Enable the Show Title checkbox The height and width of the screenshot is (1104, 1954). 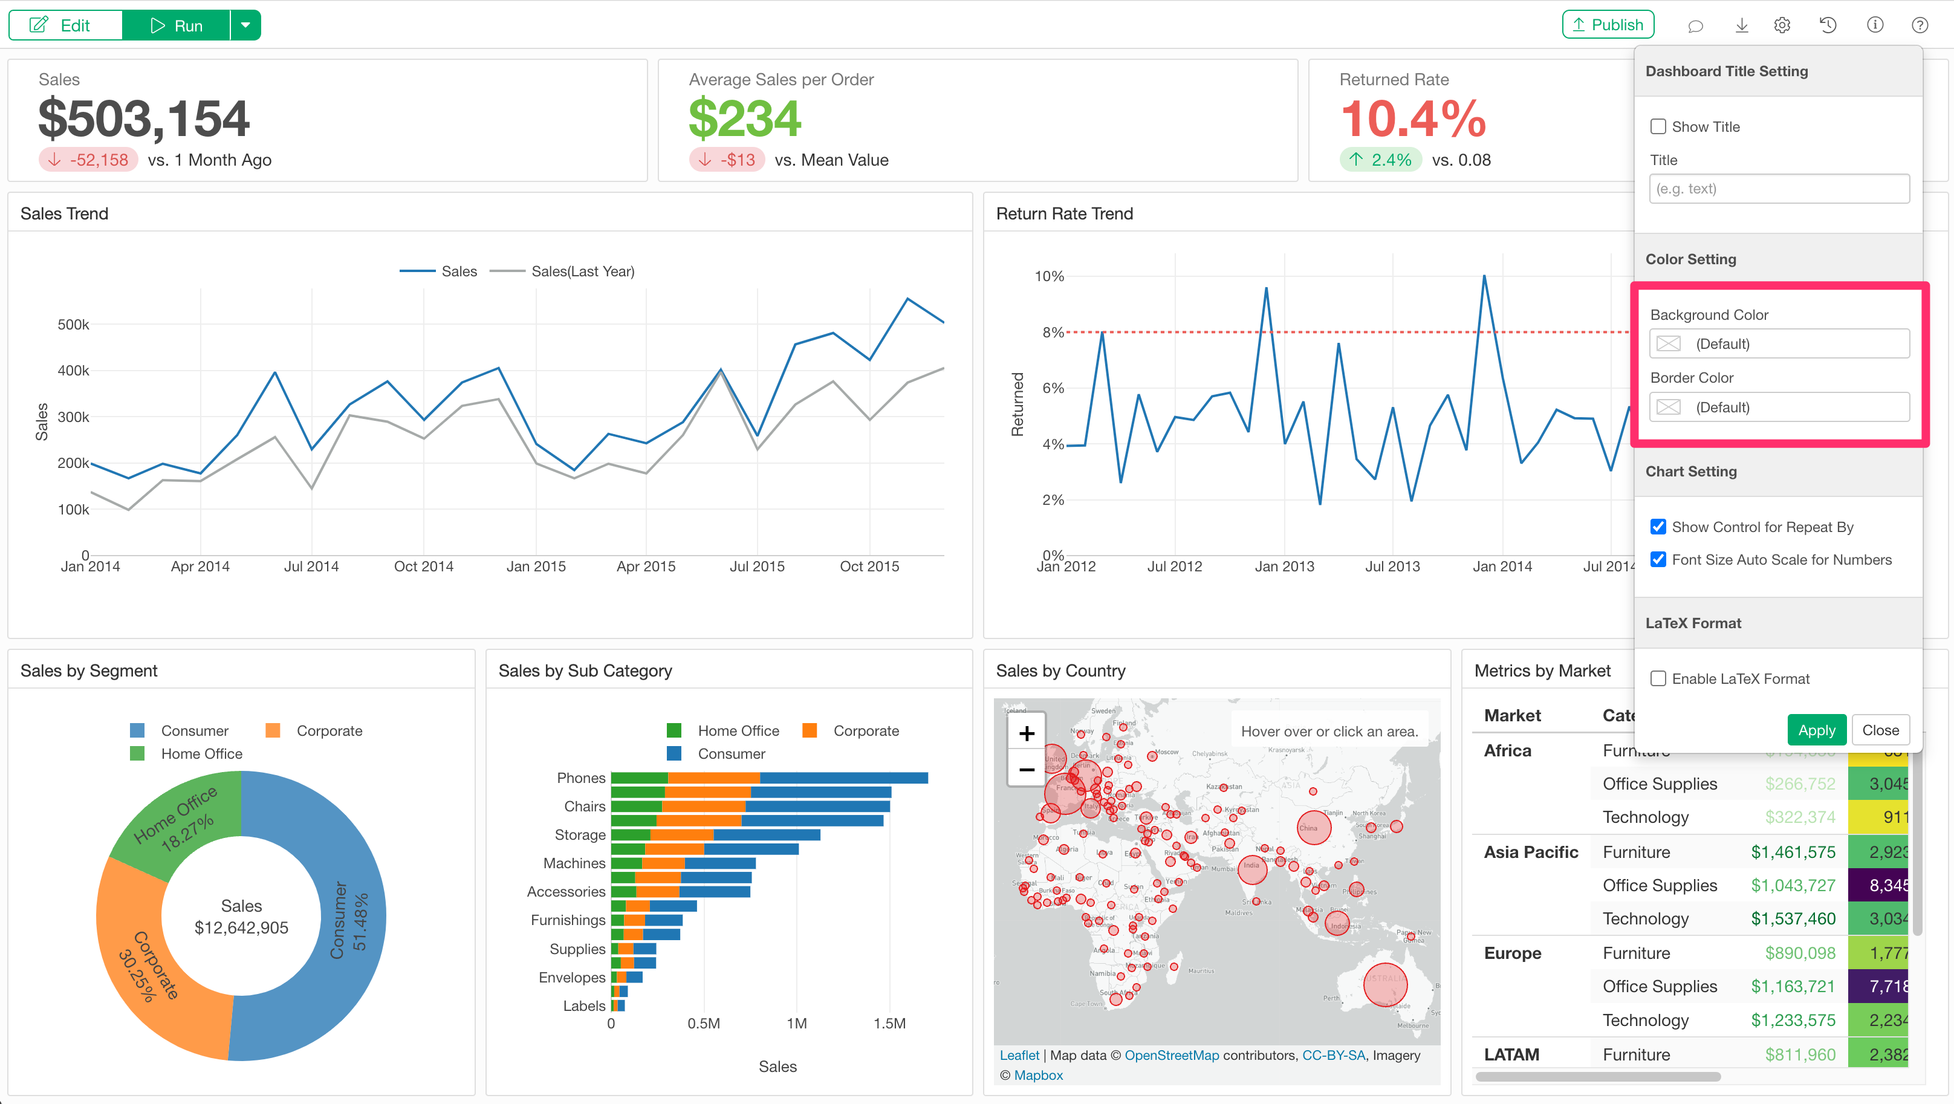[1658, 127]
